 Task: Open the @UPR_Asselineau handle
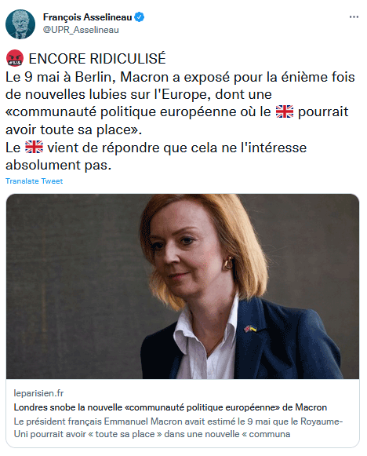(81, 30)
